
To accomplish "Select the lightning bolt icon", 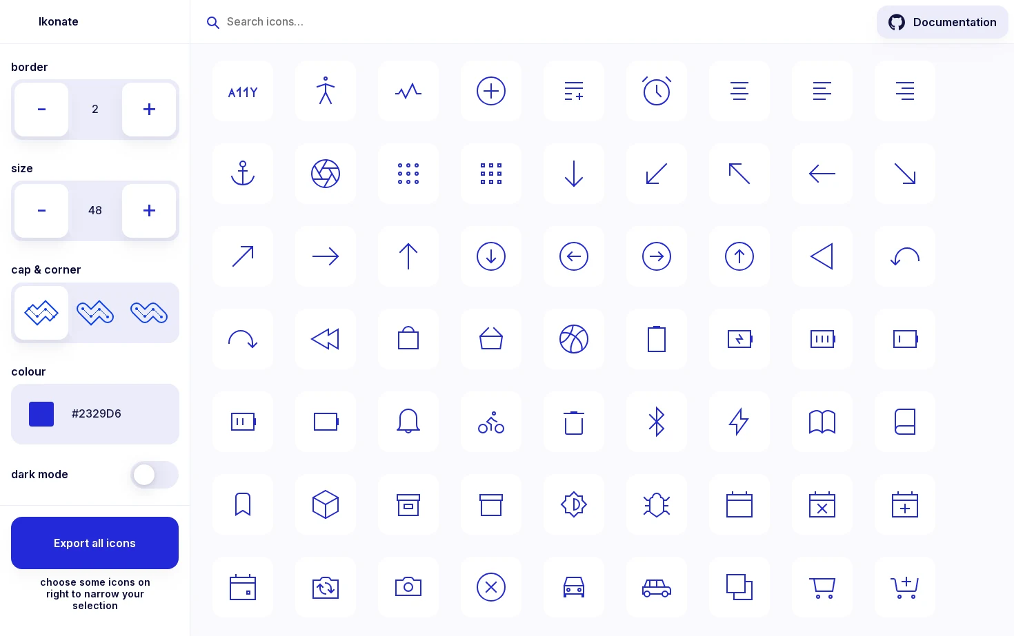I will click(739, 422).
